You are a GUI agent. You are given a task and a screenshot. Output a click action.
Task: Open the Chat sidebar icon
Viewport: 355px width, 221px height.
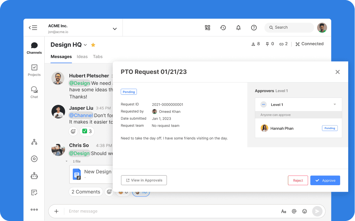34,92
